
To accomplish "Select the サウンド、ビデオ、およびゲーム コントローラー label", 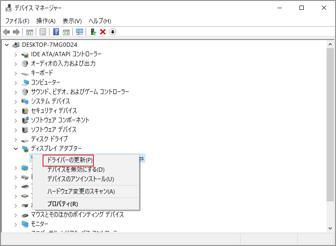I will point(80,92).
